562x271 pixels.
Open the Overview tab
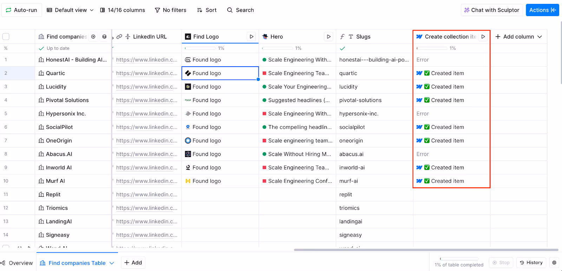[x=17, y=263]
